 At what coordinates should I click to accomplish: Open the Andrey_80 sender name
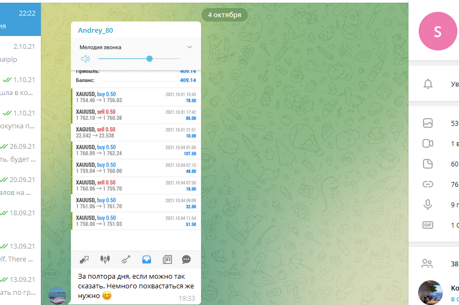click(96, 31)
